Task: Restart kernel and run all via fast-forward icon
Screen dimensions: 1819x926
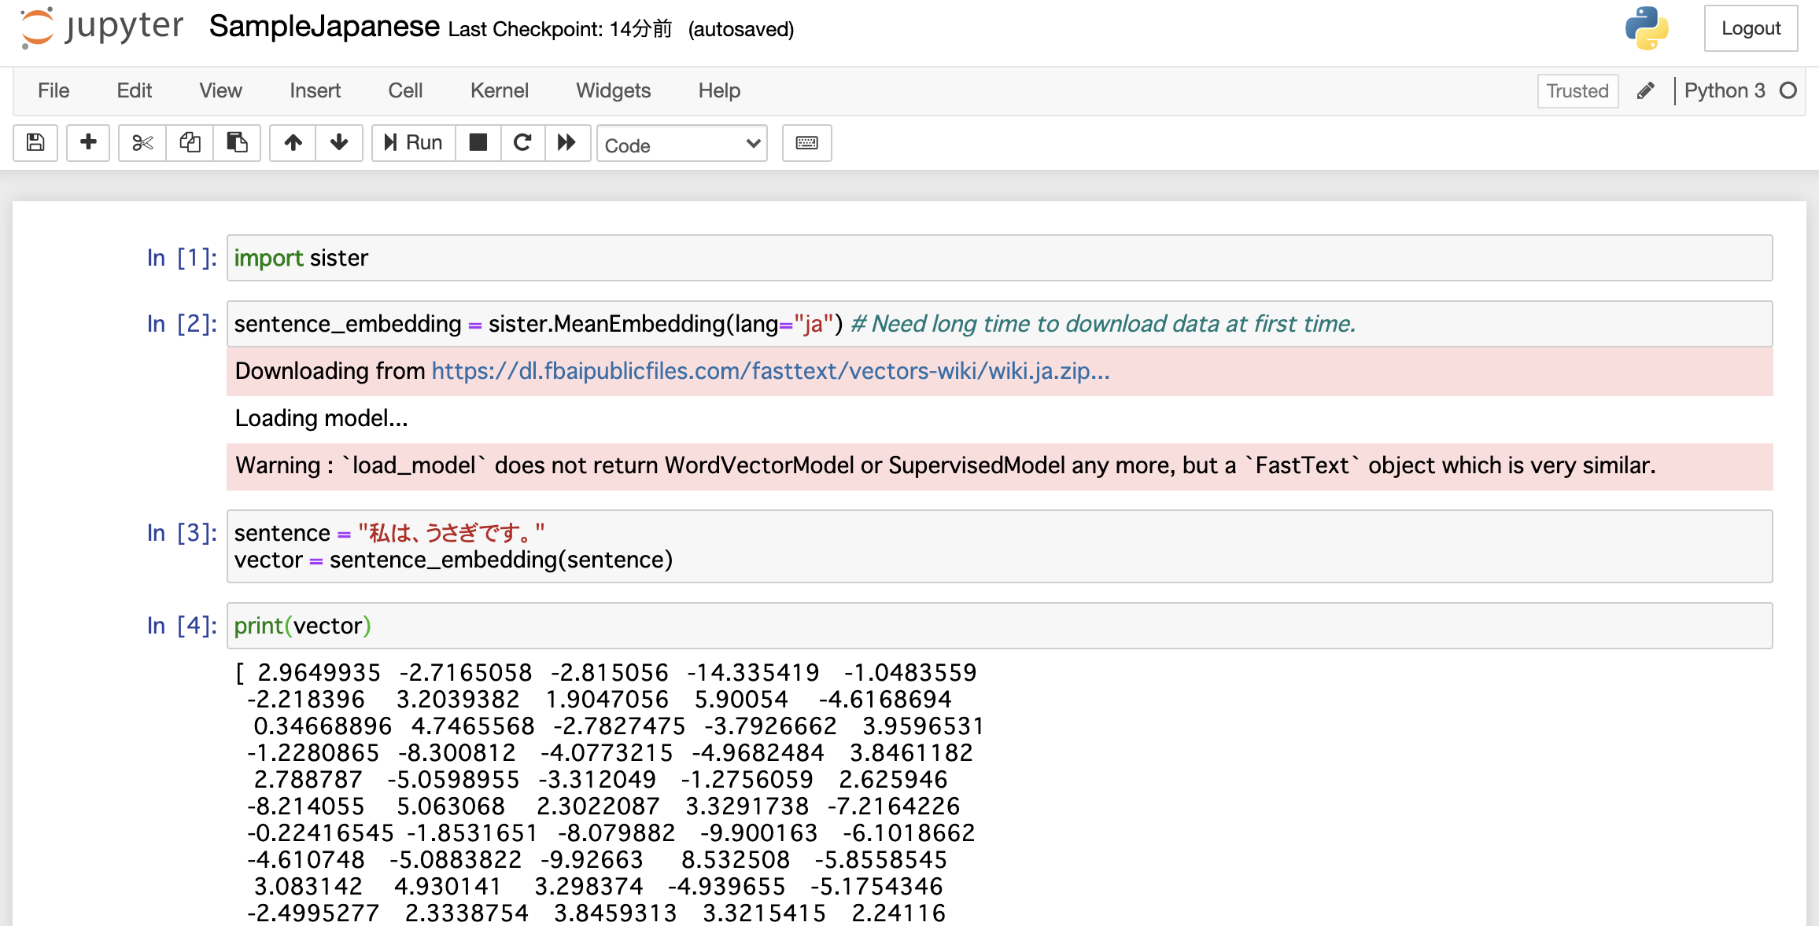Action: coord(567,142)
